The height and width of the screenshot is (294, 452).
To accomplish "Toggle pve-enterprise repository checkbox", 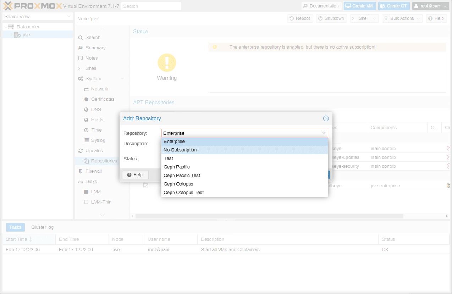I will coord(145,185).
